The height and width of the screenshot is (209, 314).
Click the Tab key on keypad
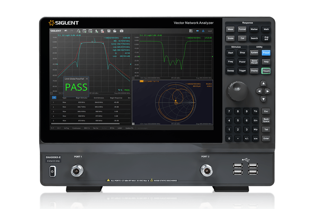pyautogui.click(x=266, y=129)
